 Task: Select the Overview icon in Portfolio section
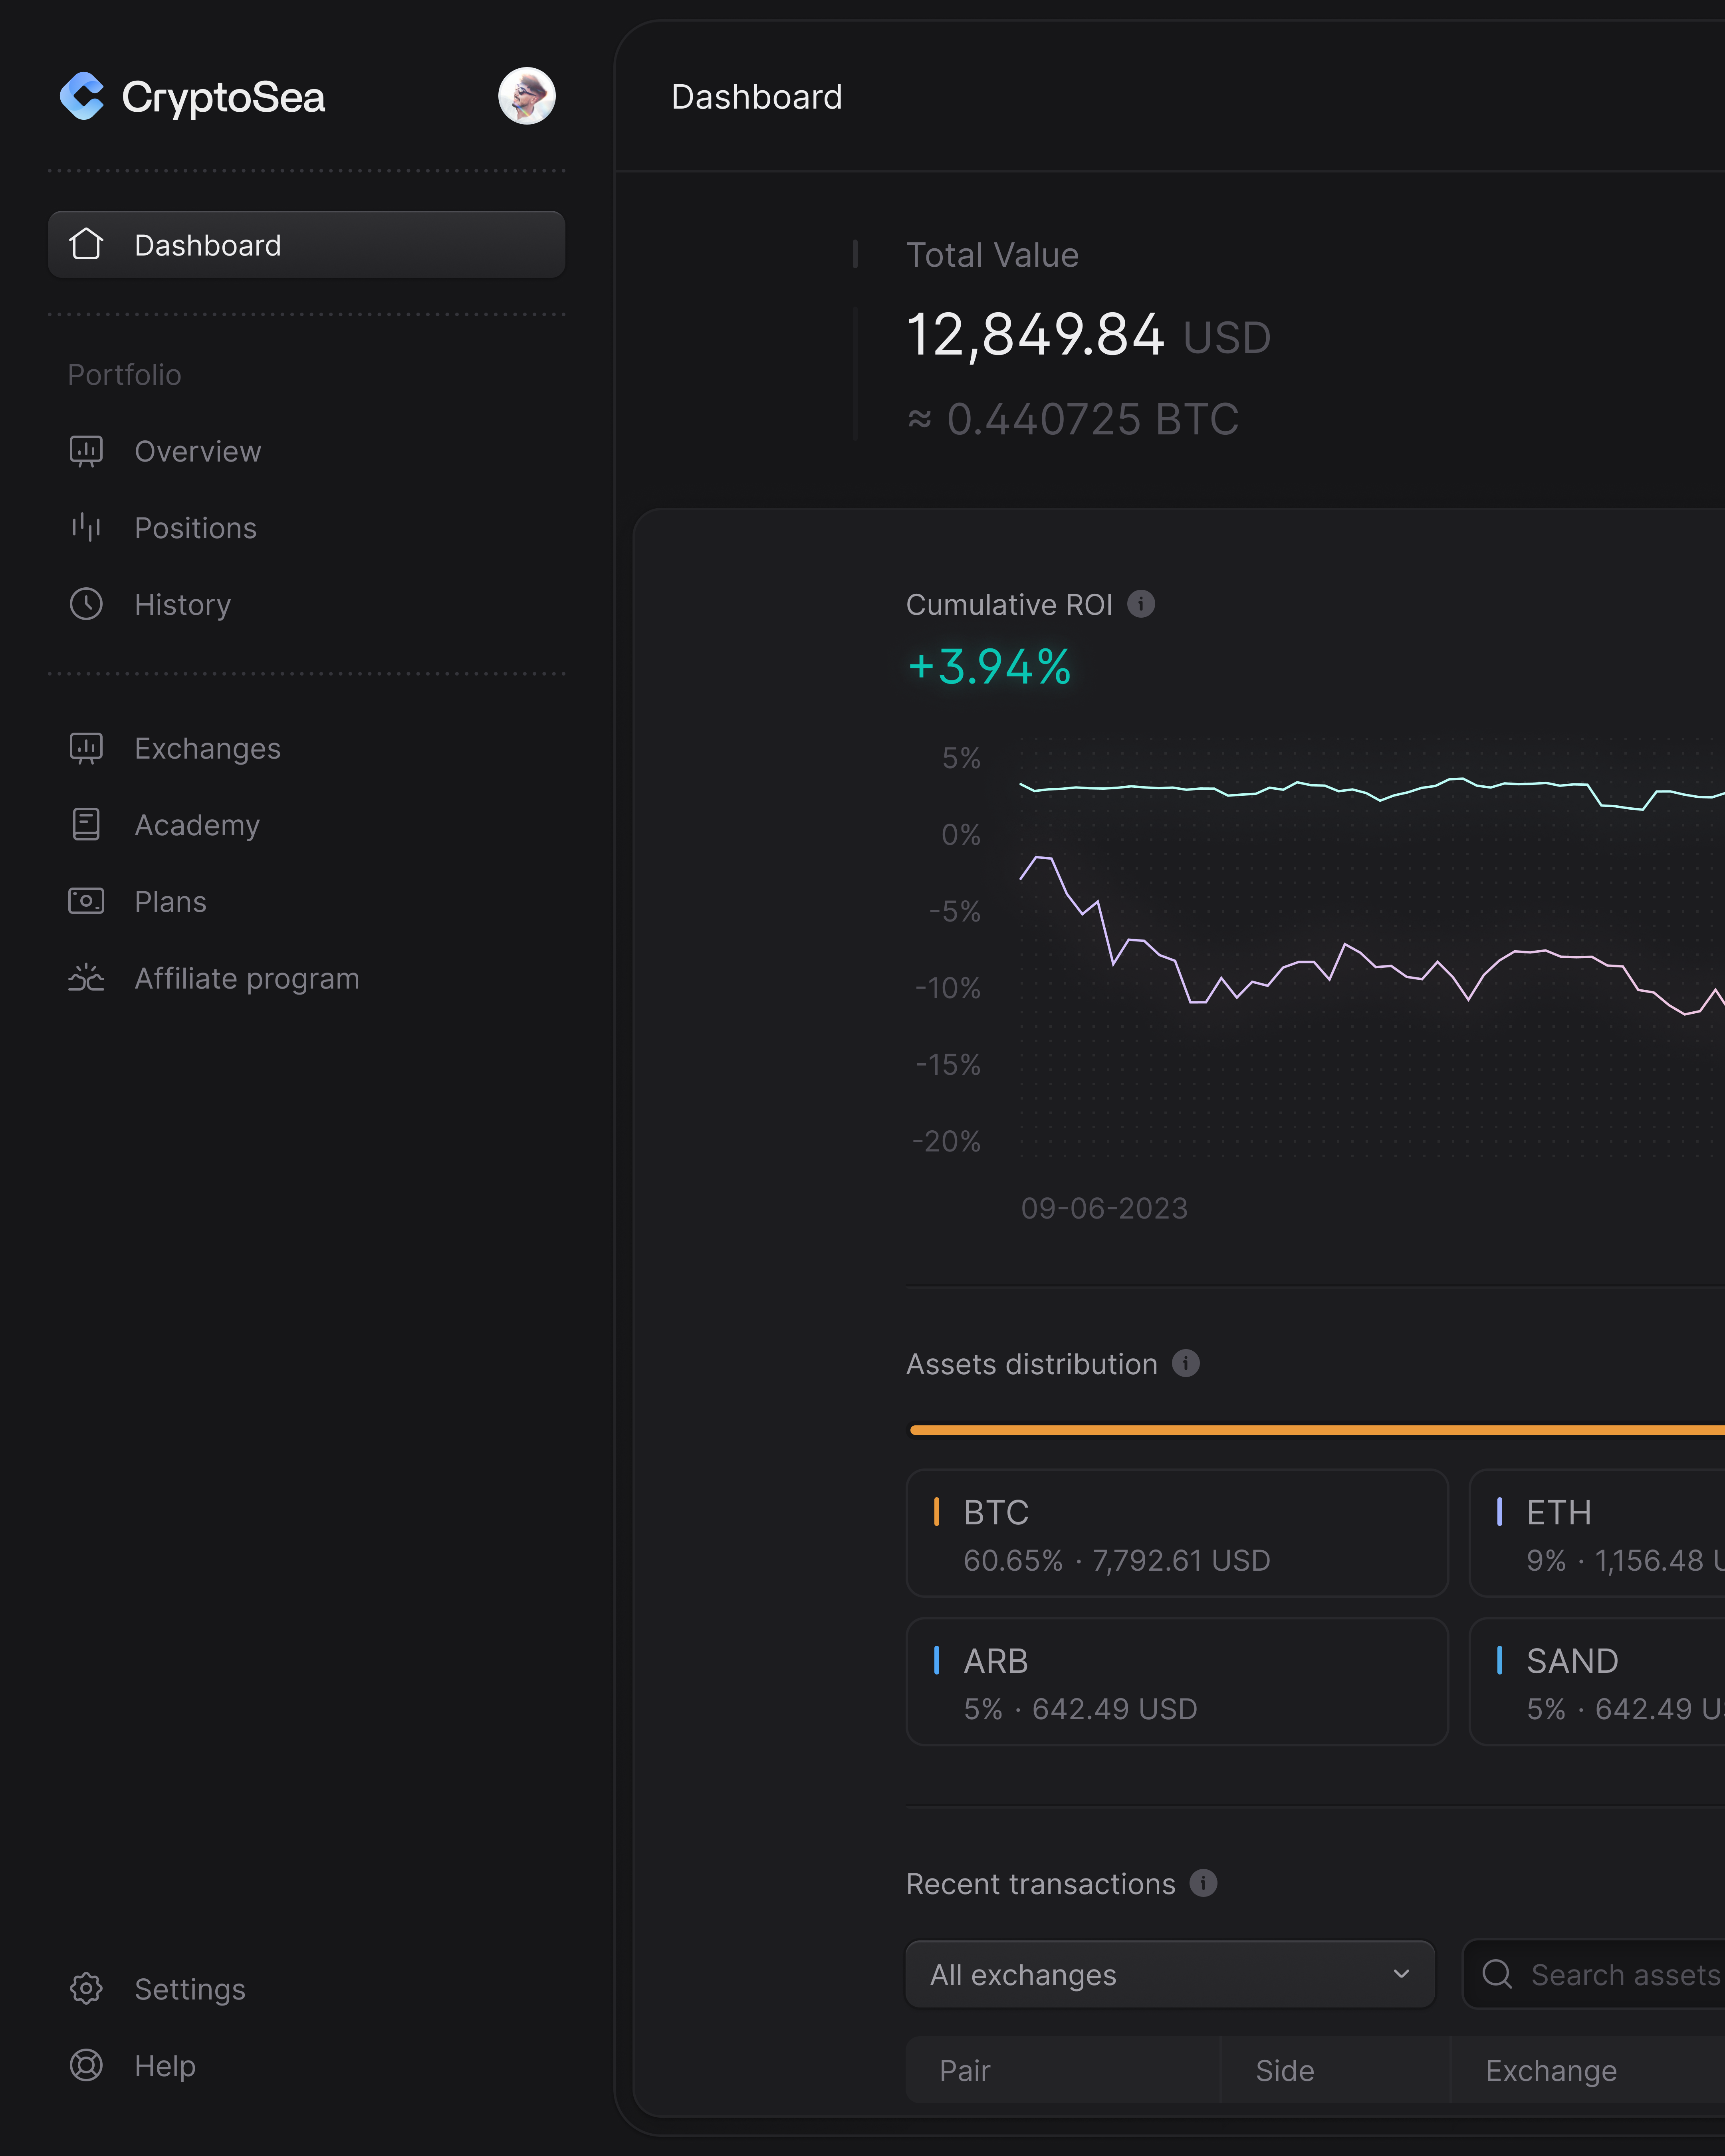86,451
